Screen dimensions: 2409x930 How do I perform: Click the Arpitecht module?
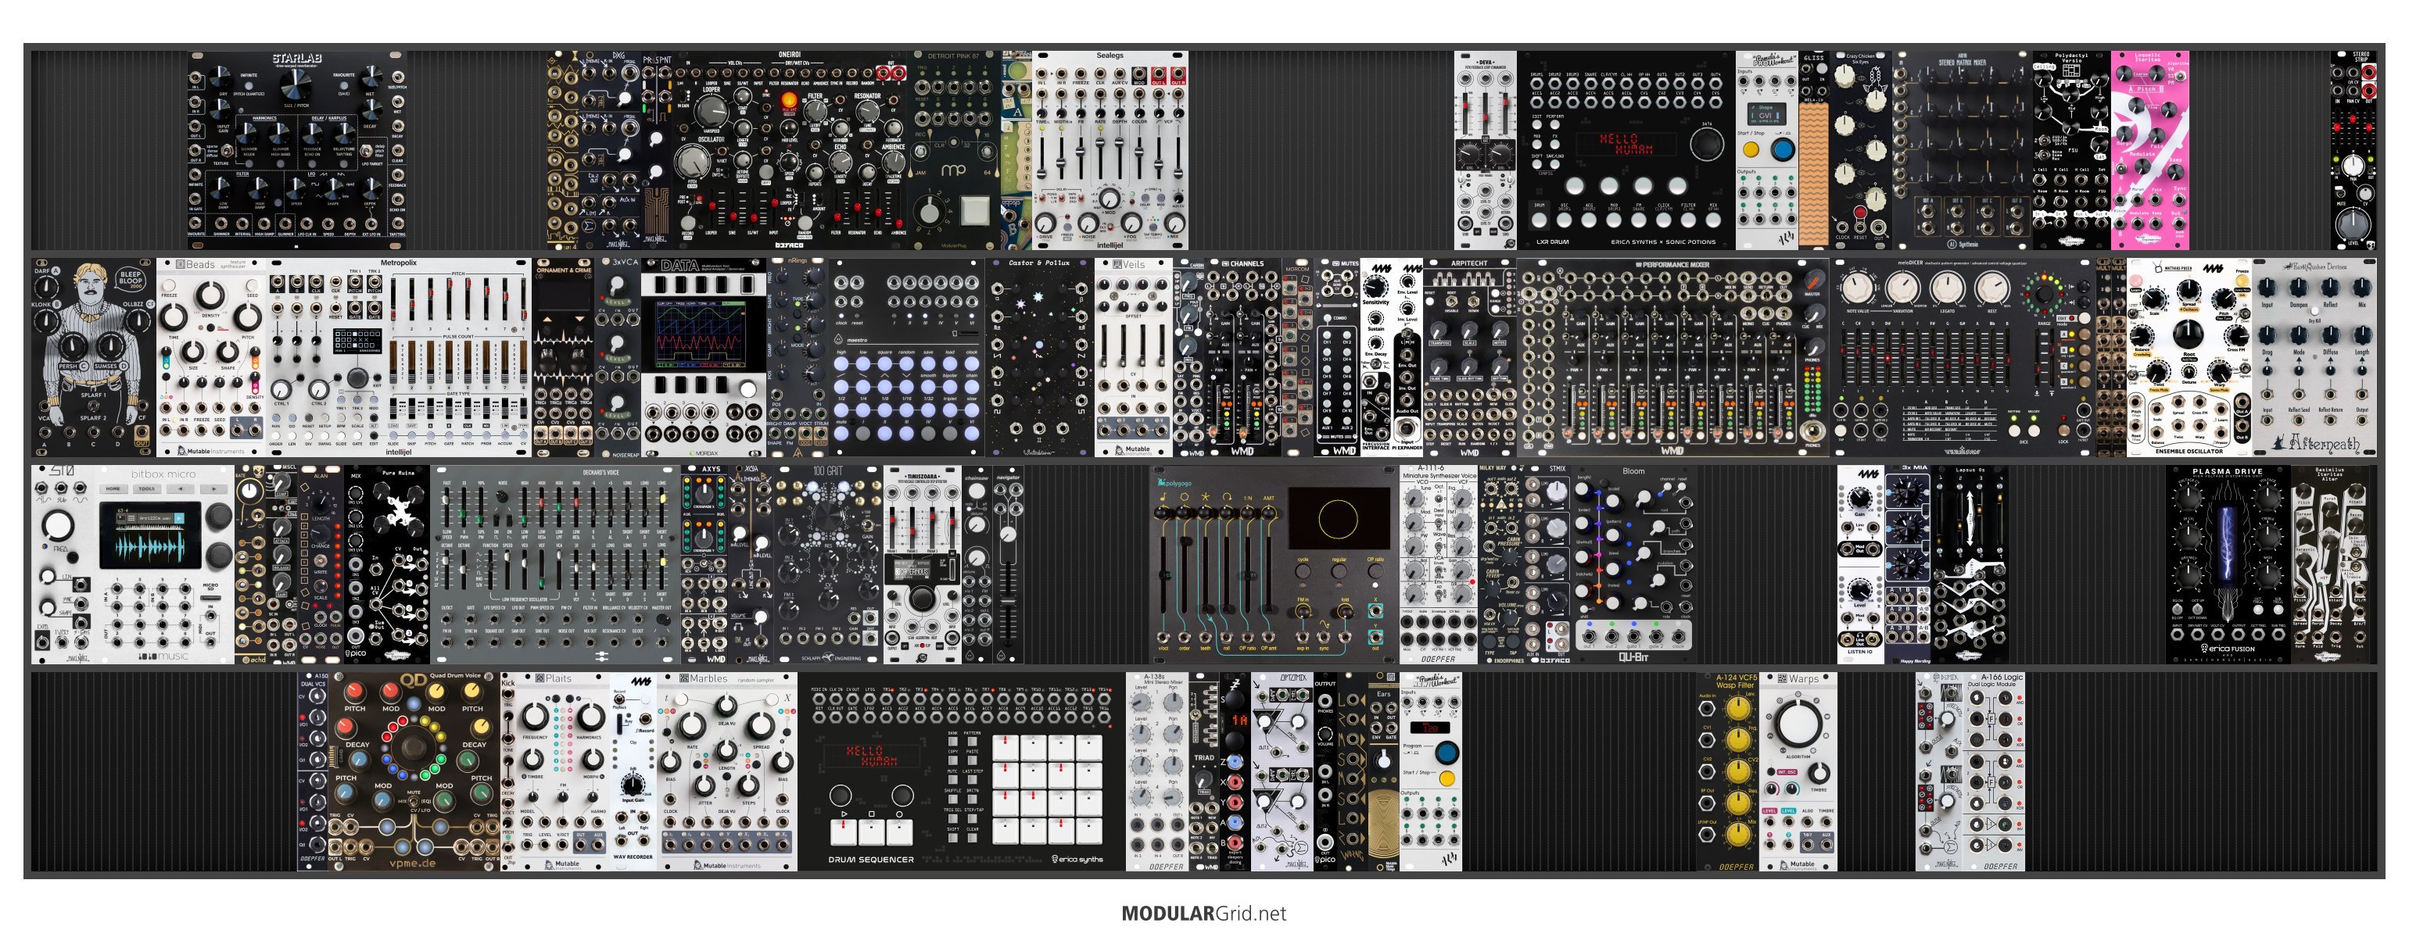[x=1469, y=358]
